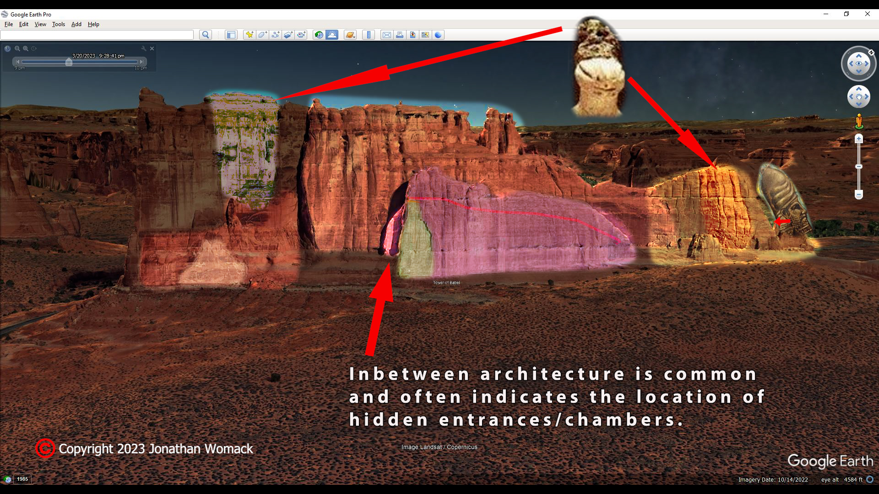This screenshot has width=879, height=494.
Task: Open the planet switcher dropdown
Action: 350,35
